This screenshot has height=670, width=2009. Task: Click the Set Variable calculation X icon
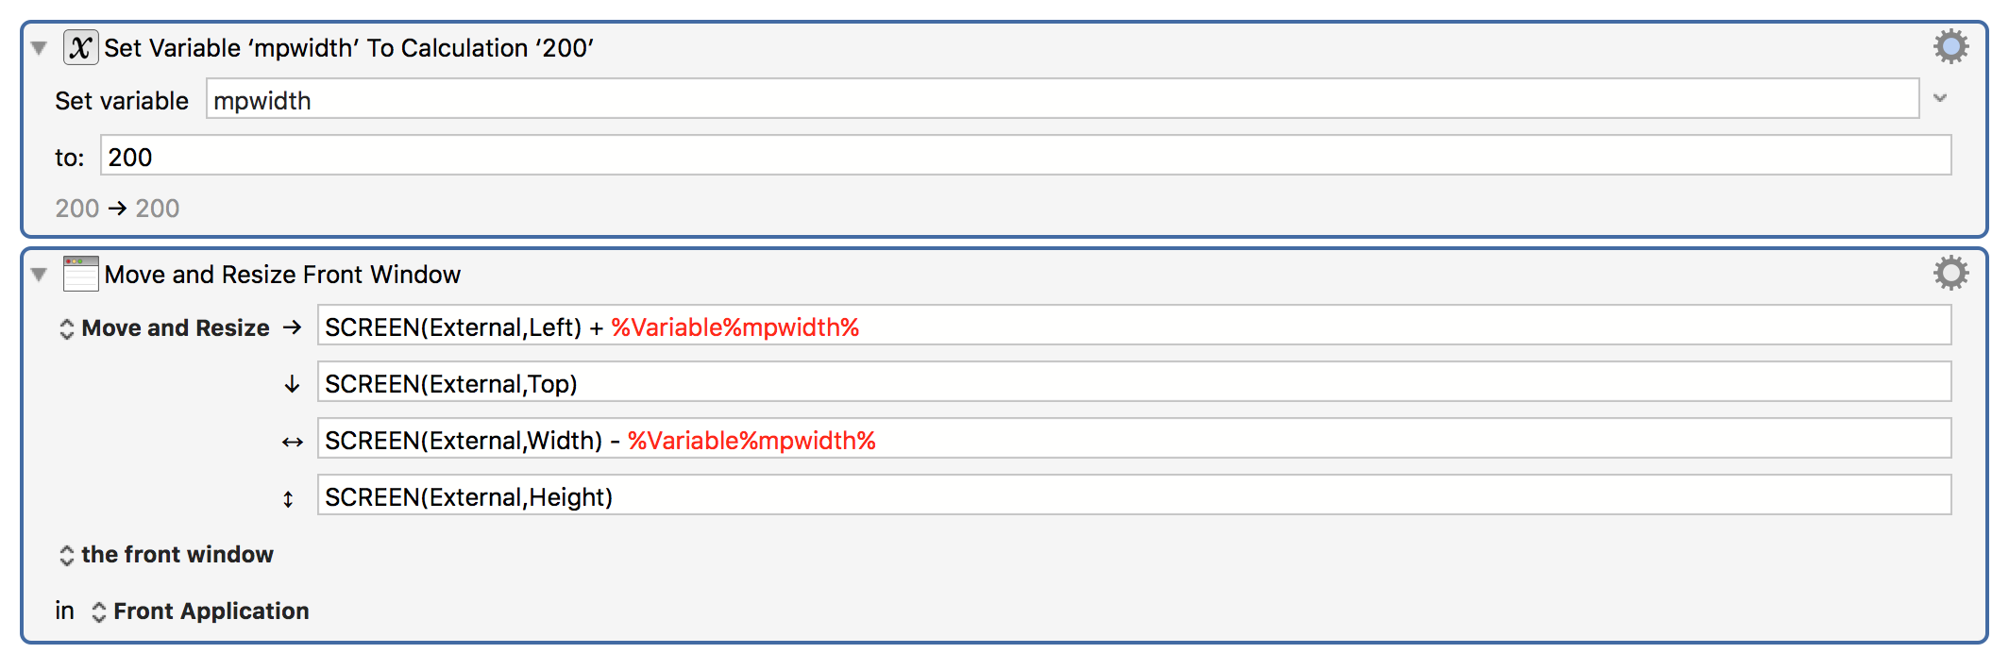(x=80, y=47)
